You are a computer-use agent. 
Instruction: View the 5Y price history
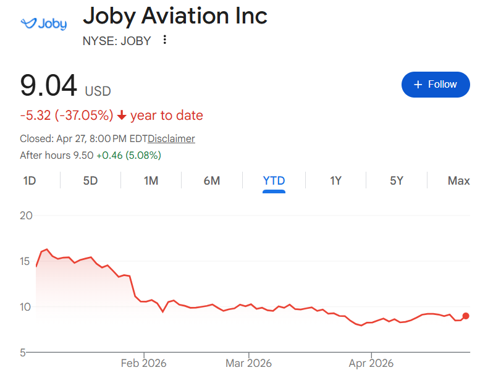click(397, 181)
